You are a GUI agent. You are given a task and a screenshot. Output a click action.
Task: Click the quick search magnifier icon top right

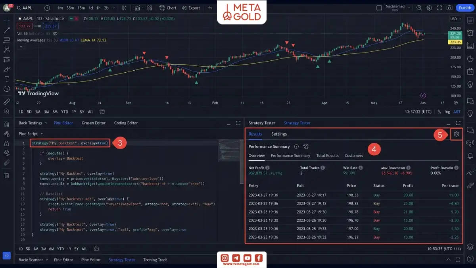419,8
